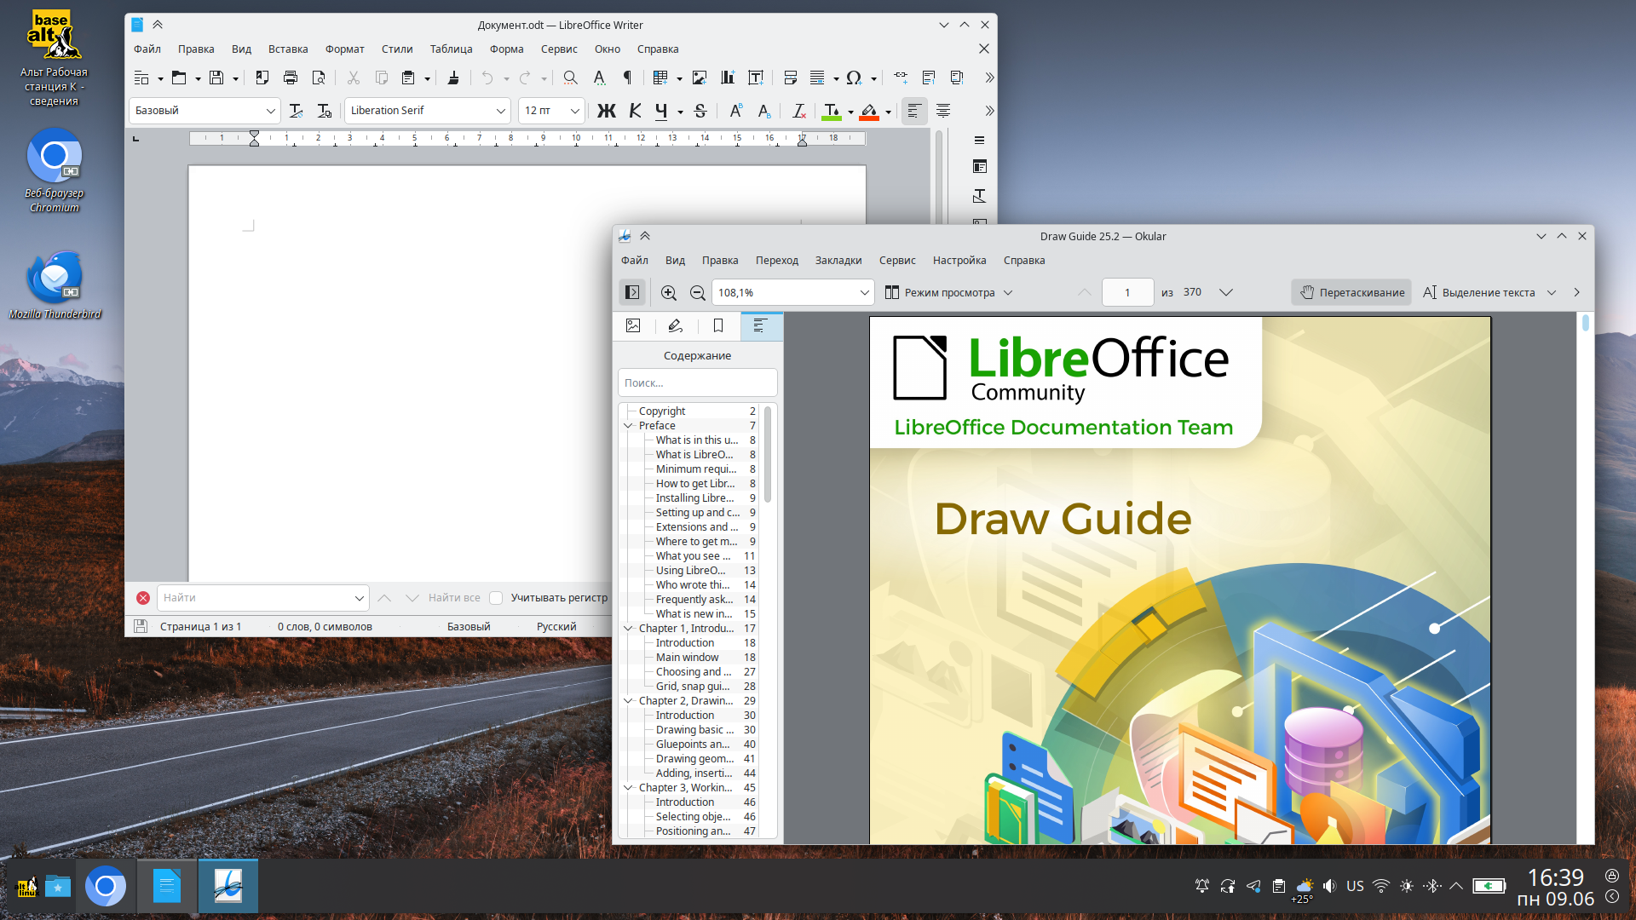1636x920 pixels.
Task: Click Zoom Out icon in Okular toolbar
Action: (697, 292)
